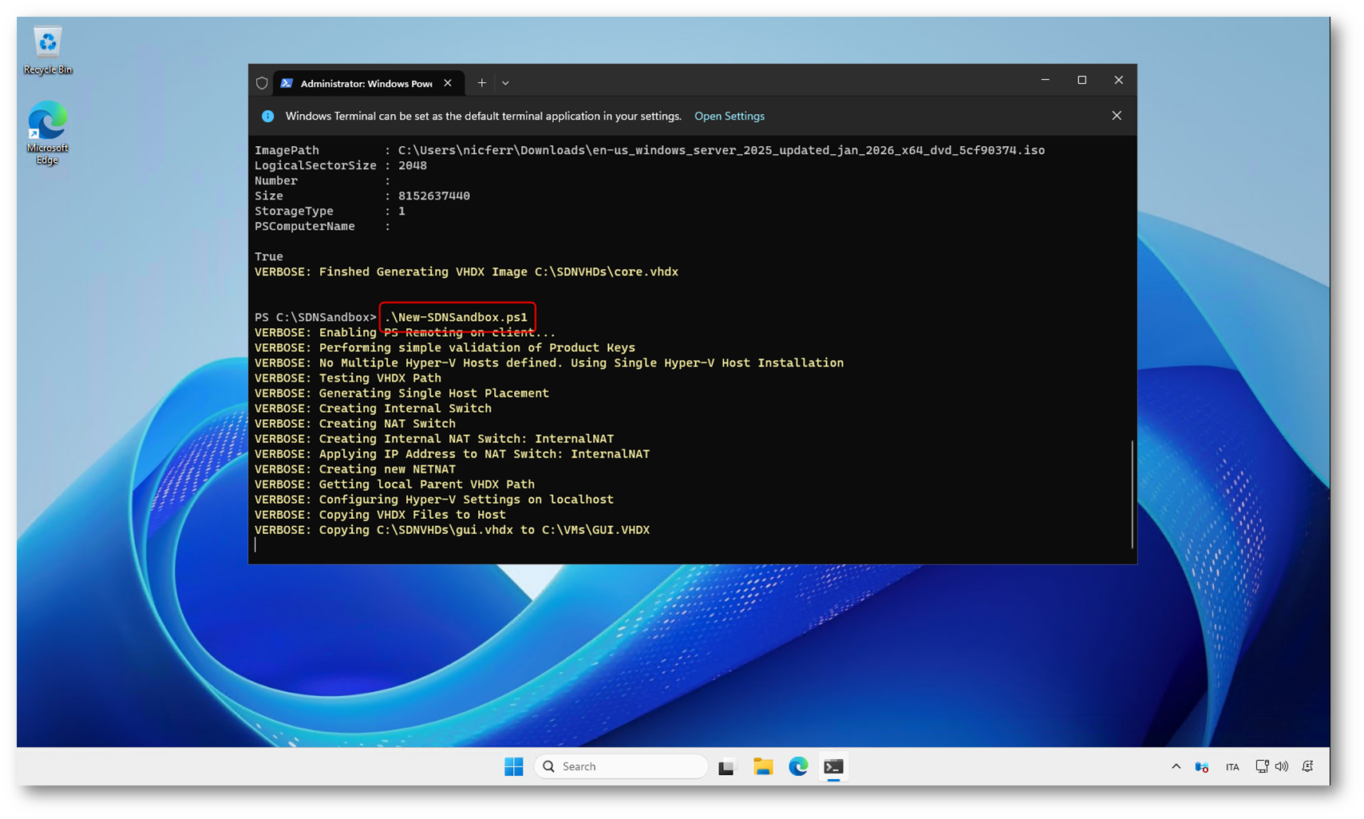The image size is (1364, 819).
Task: Click in the taskbar Search box
Action: [621, 766]
